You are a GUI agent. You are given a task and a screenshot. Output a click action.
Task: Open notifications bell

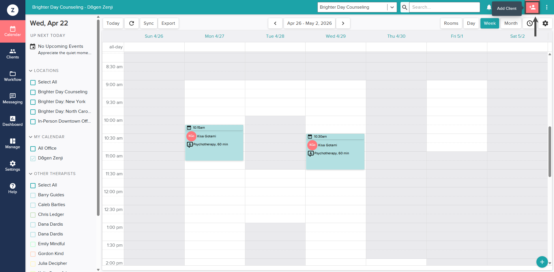pyautogui.click(x=489, y=7)
